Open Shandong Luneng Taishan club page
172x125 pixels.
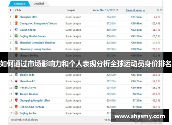click(x=35, y=49)
